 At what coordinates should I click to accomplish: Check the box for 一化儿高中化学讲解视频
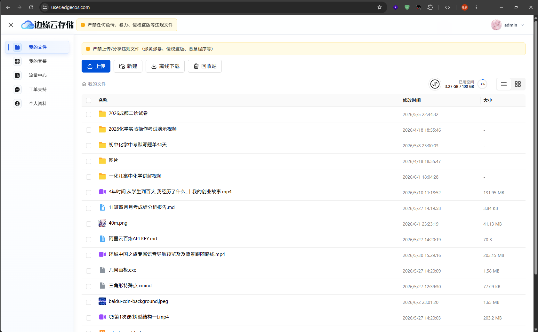89,177
